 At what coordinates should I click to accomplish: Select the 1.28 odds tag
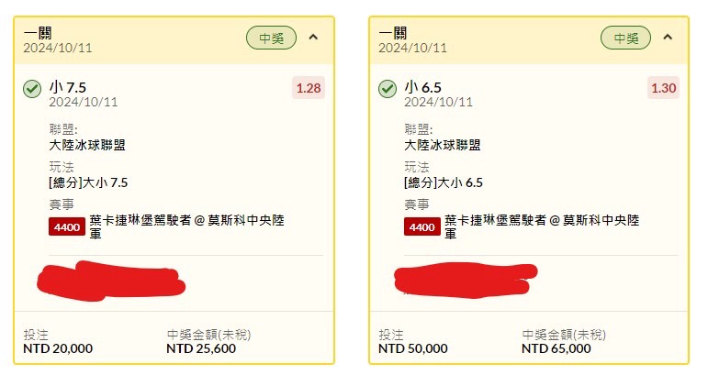(x=309, y=88)
